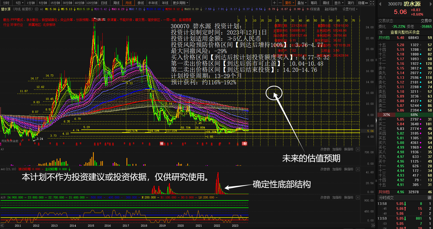Screen dimensions: 433x229
Task: Select 卖一 row at 5.06
Action: [405, 110]
